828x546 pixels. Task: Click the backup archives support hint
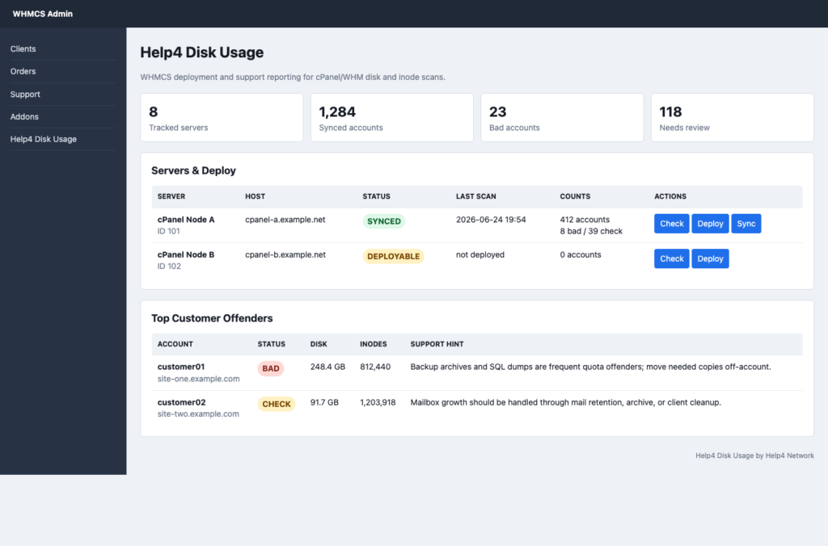tap(590, 367)
